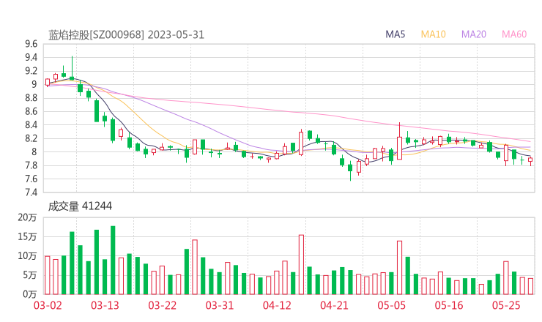Screen dimensions: 542x322
Task: Click the 7.4 price axis label
Action: [x=31, y=192]
